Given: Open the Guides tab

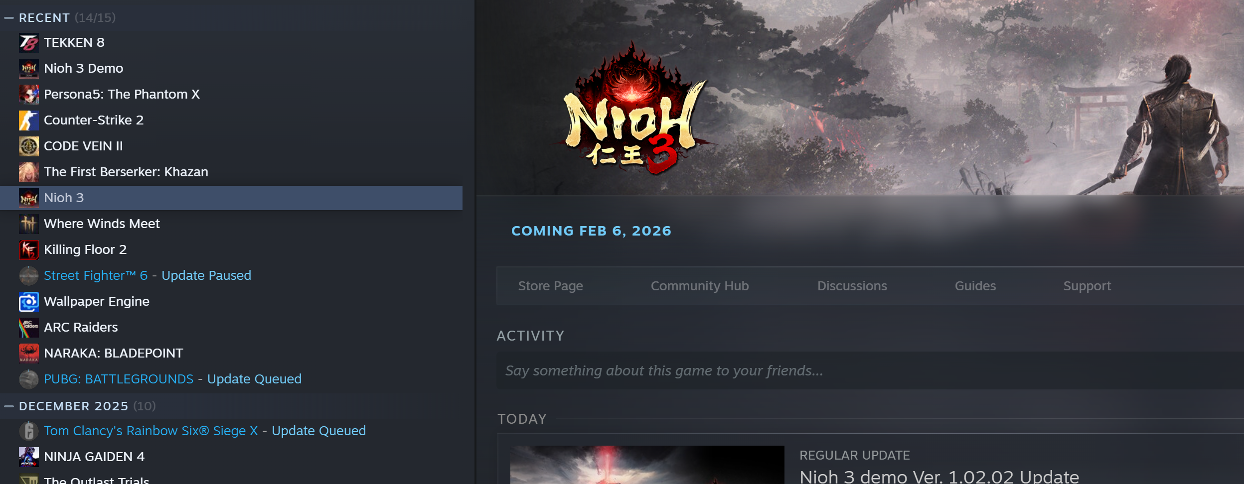Looking at the screenshot, I should tap(975, 286).
